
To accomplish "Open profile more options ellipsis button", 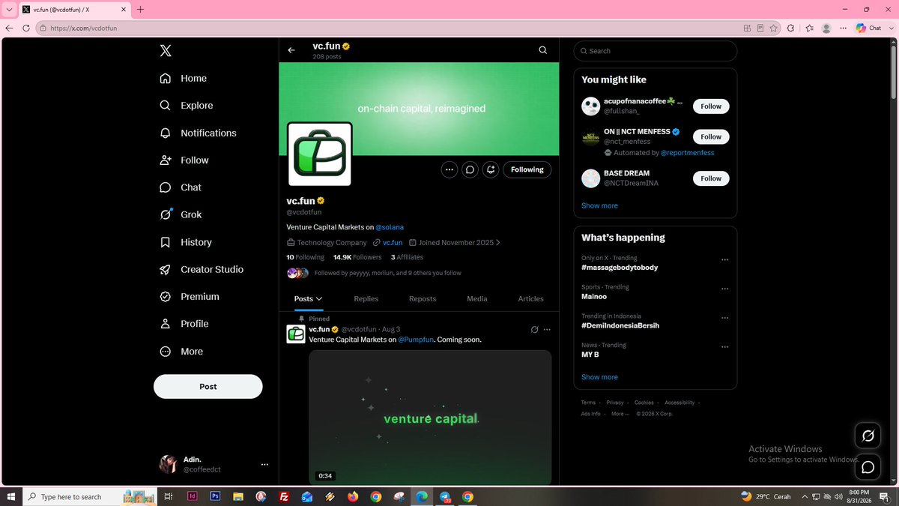I will [449, 169].
